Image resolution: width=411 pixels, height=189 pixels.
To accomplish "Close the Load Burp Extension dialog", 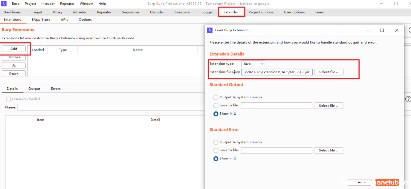I will pyautogui.click(x=397, y=30).
